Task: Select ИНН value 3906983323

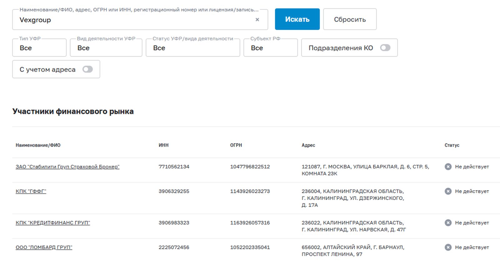Action: (174, 223)
